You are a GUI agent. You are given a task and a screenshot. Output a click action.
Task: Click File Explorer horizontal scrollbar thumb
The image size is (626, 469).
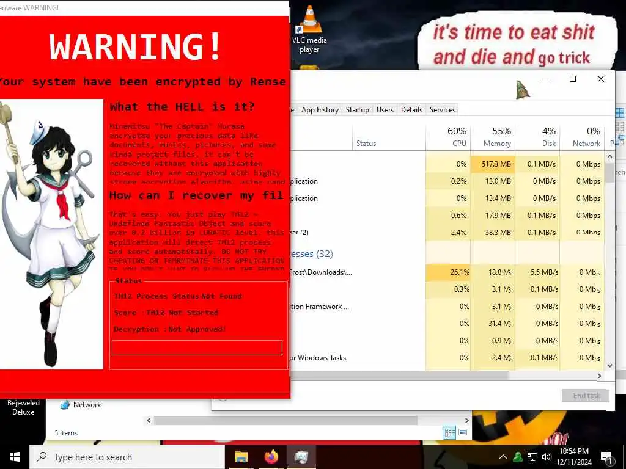(286, 420)
